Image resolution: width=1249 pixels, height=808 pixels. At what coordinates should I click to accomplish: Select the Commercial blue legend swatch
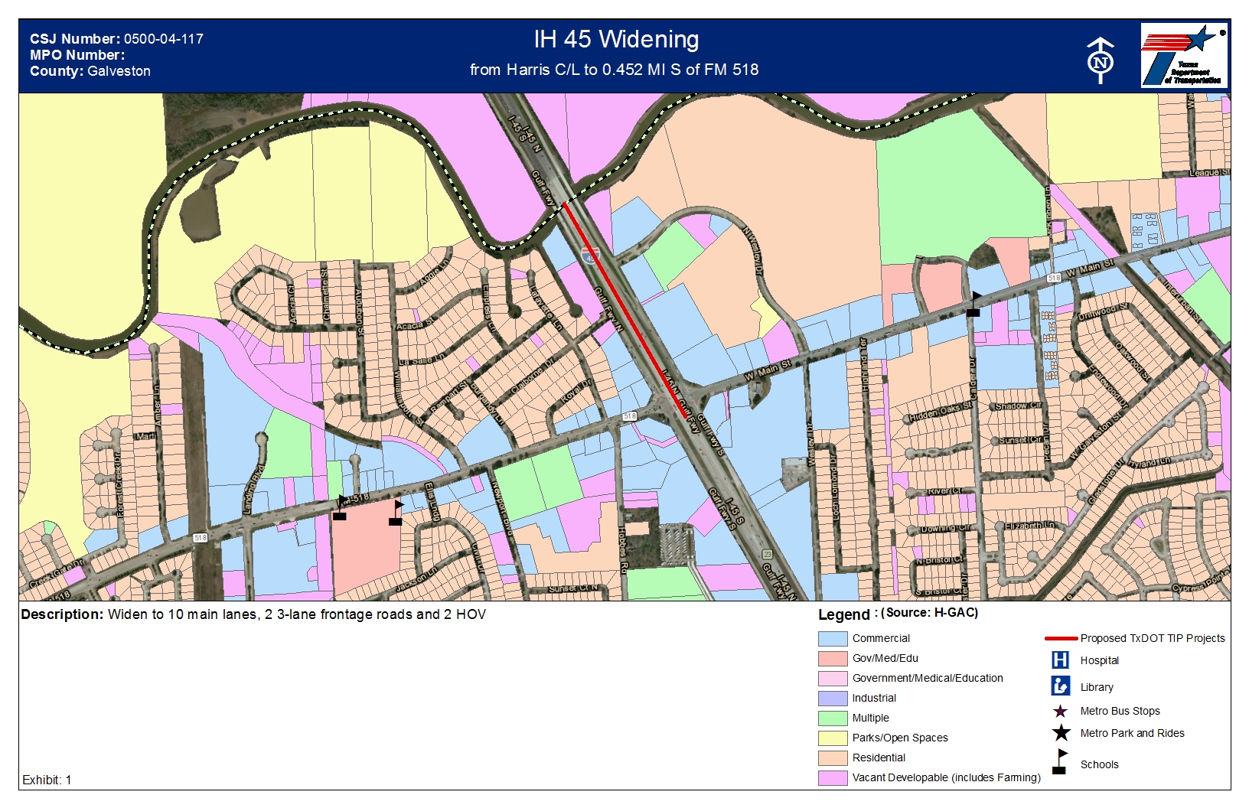832,638
